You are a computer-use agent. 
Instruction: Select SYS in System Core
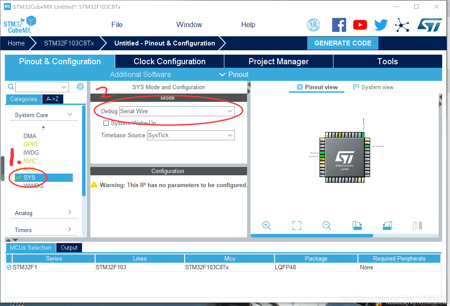44,177
